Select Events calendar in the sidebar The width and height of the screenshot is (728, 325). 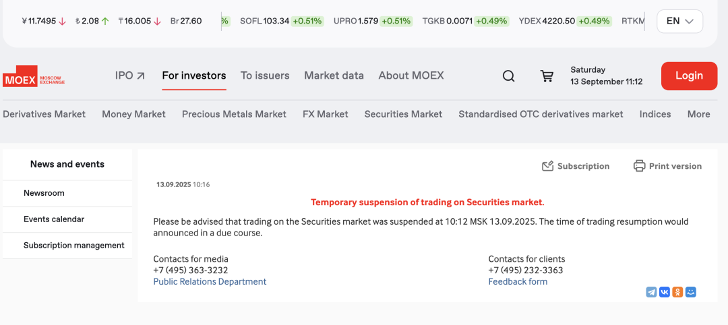pos(54,219)
